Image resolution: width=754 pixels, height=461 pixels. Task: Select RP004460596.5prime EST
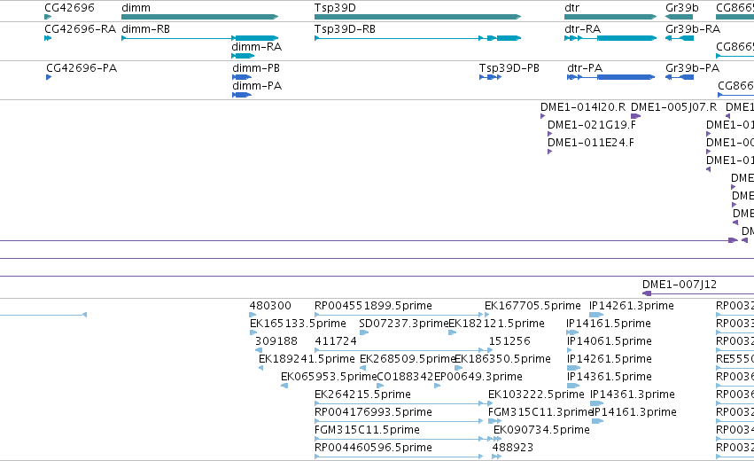pos(399,457)
